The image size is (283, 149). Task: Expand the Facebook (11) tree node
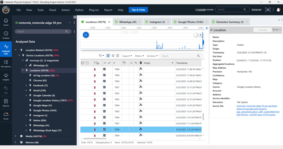(26, 85)
